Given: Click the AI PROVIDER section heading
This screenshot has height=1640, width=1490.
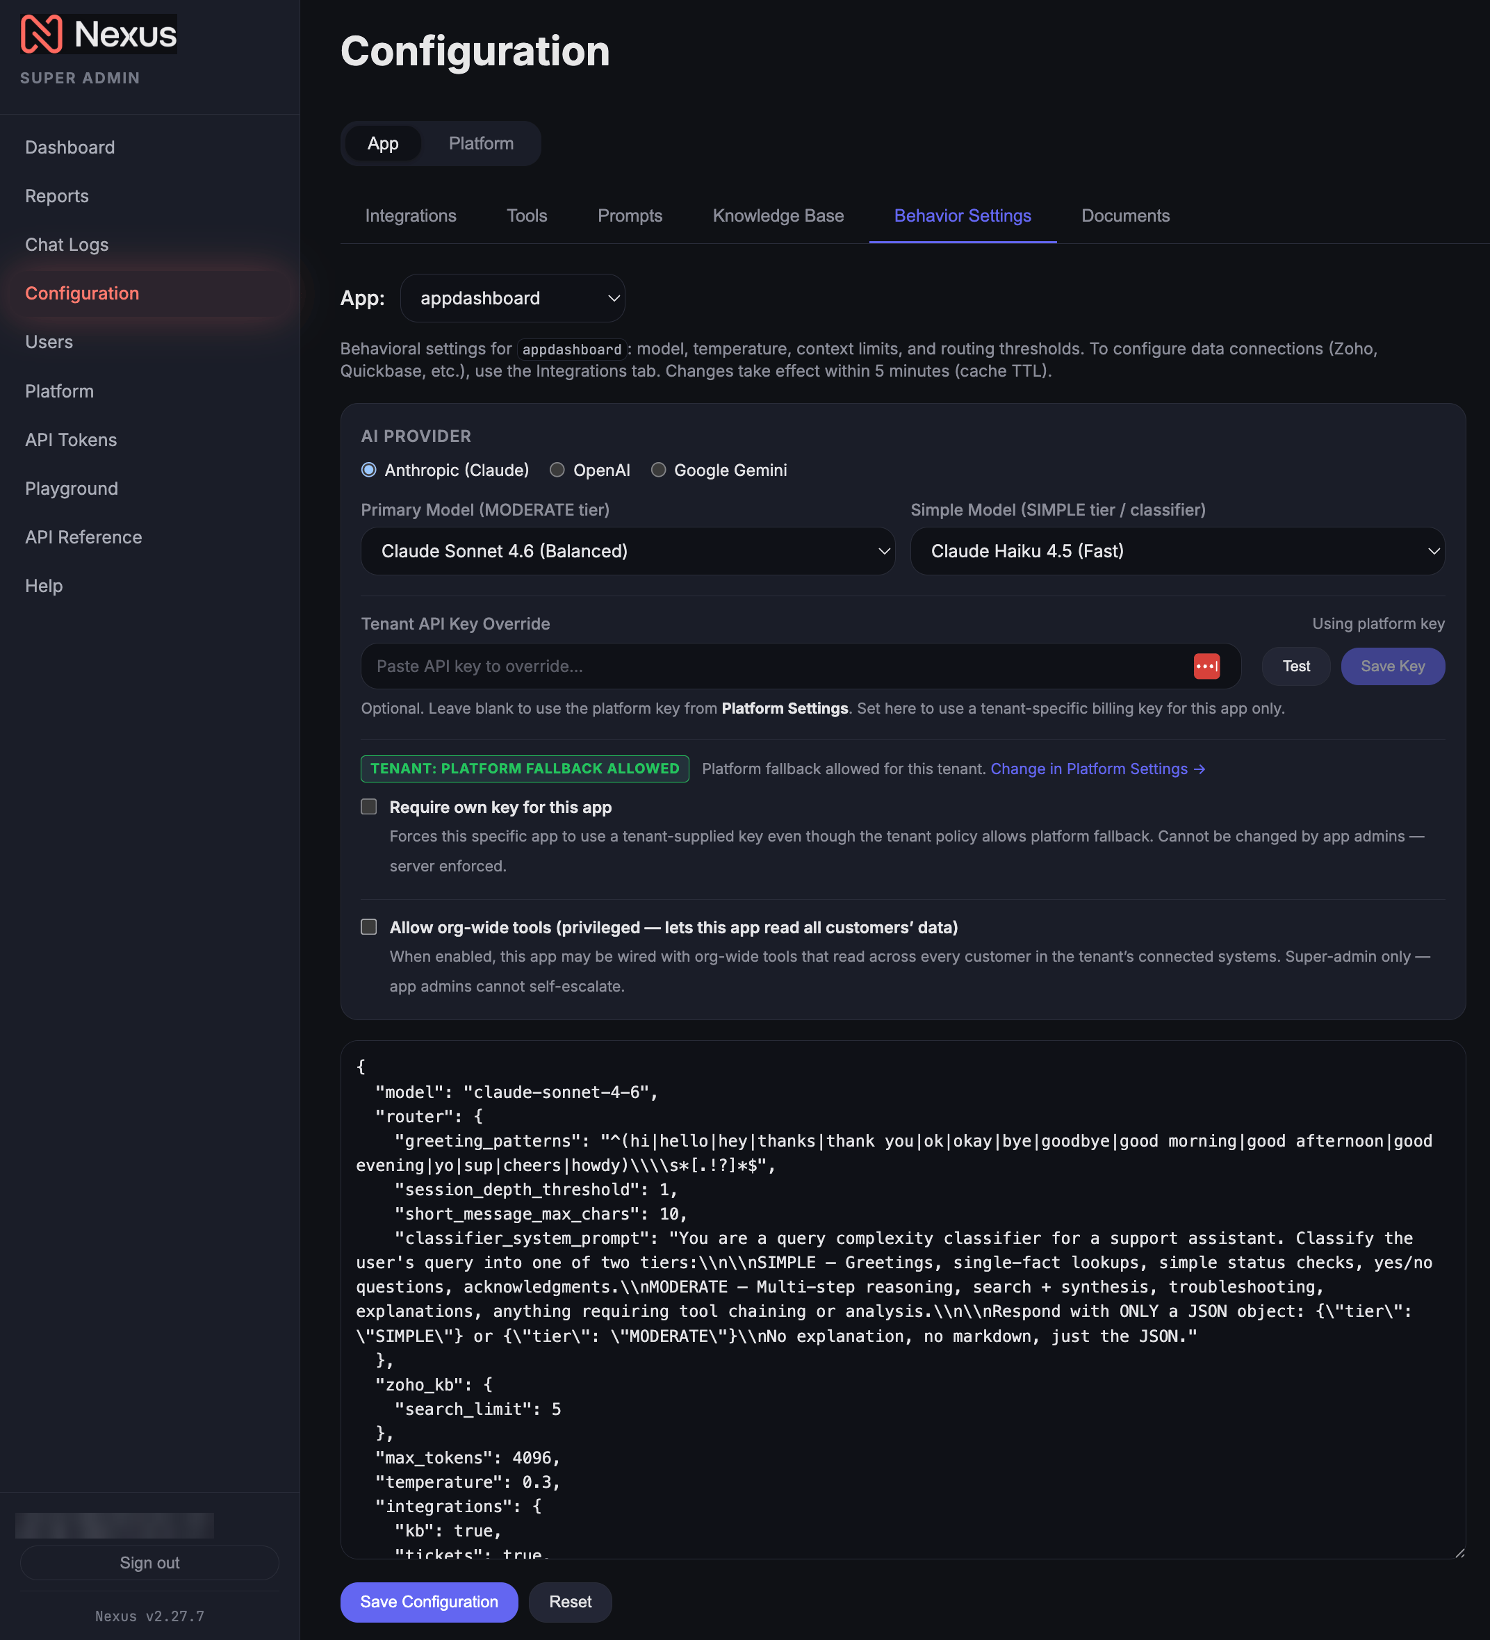Looking at the screenshot, I should [416, 436].
